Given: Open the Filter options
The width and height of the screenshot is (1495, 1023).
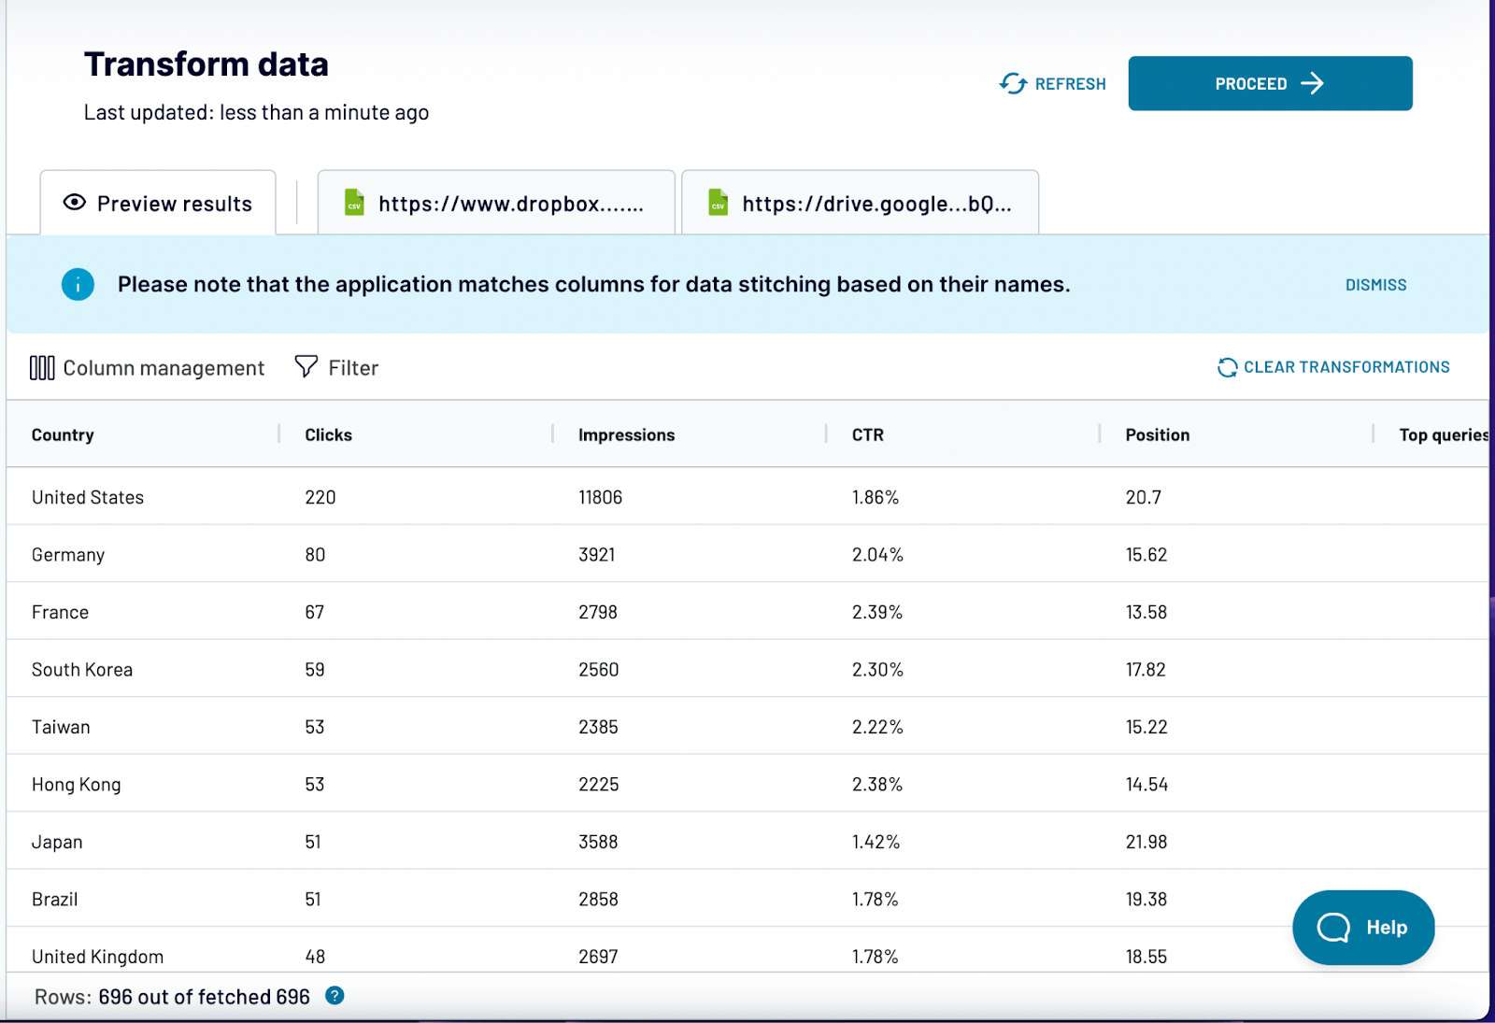Looking at the screenshot, I should pyautogui.click(x=336, y=367).
